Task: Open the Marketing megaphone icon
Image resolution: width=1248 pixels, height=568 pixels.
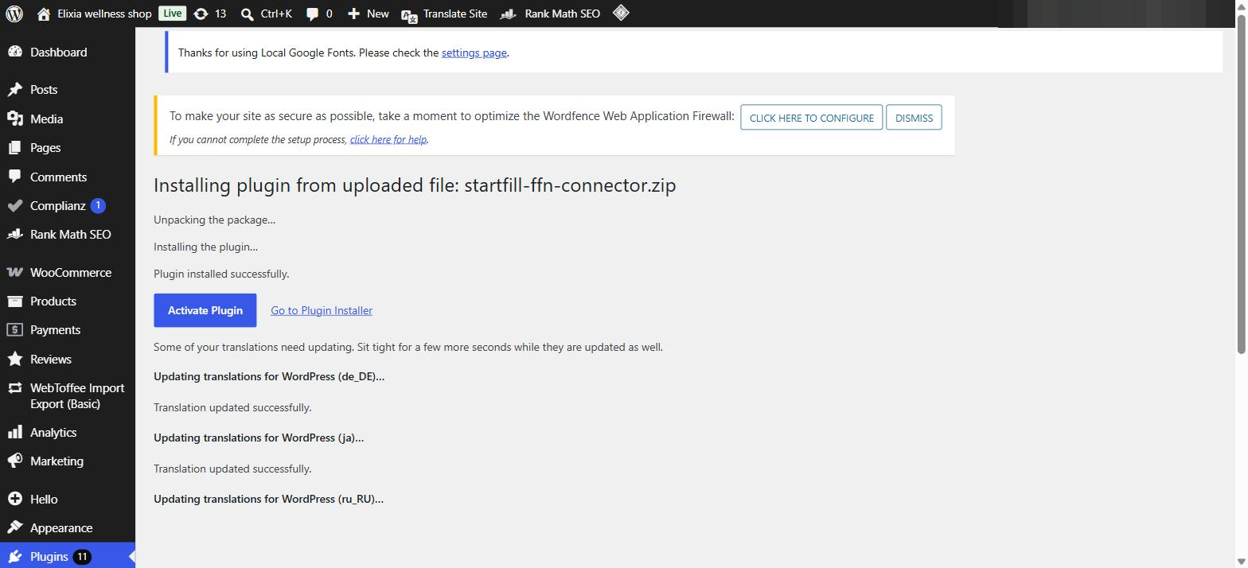Action: (x=14, y=461)
